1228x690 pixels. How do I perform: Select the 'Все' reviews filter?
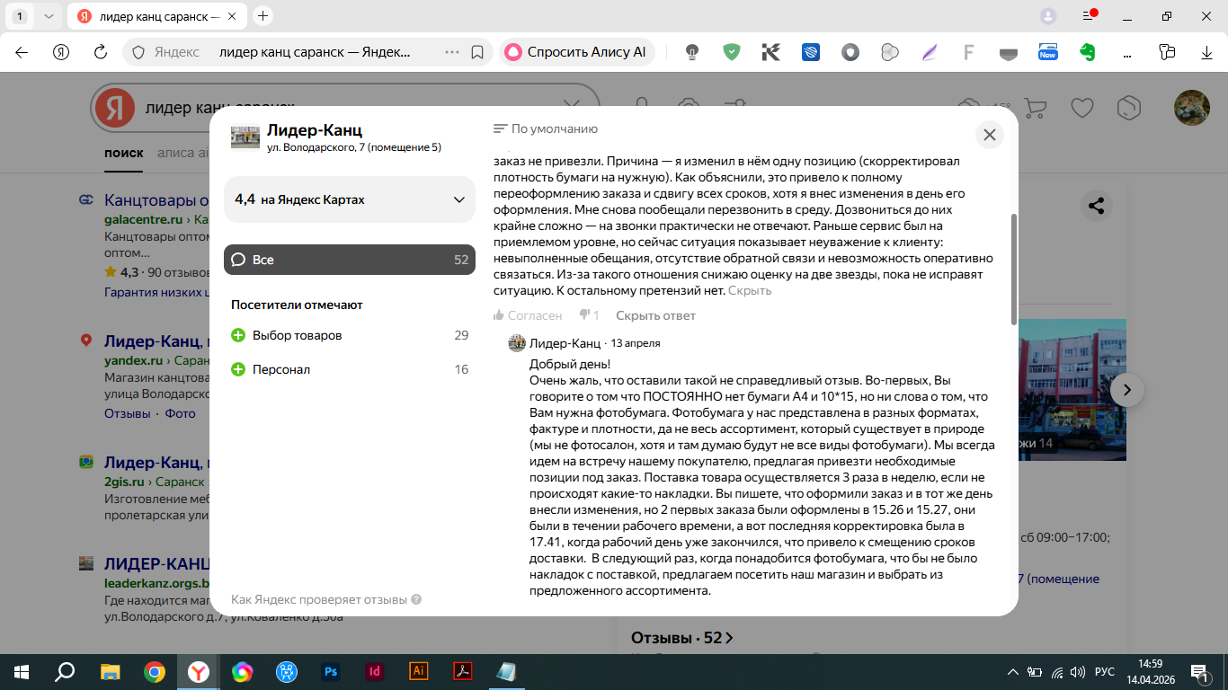(x=349, y=260)
